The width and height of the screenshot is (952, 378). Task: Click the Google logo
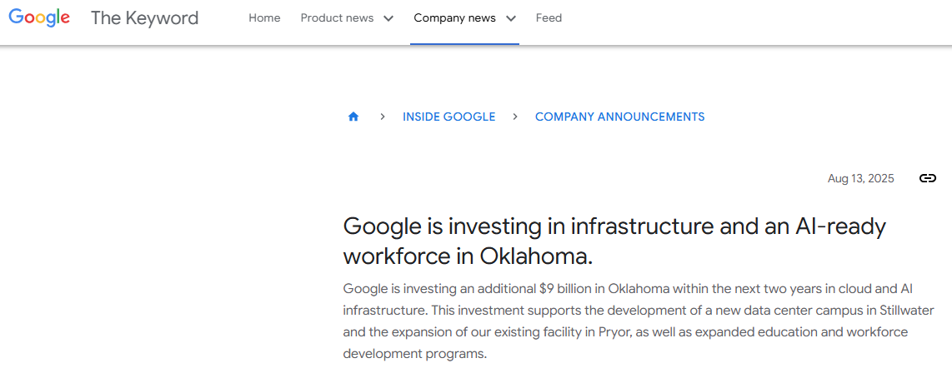click(x=39, y=17)
